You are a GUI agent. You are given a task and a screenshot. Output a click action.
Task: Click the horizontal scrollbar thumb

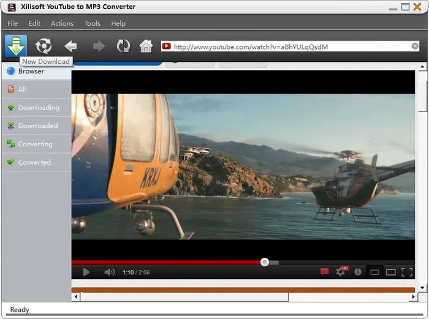click(184, 297)
